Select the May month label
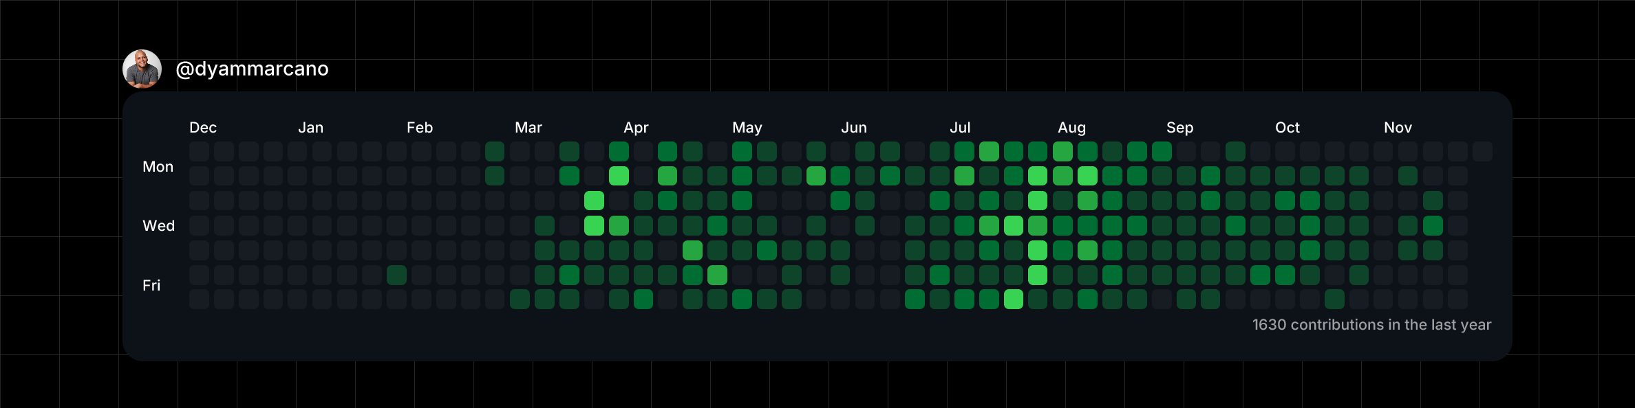Viewport: 1635px width, 408px height. click(x=747, y=128)
